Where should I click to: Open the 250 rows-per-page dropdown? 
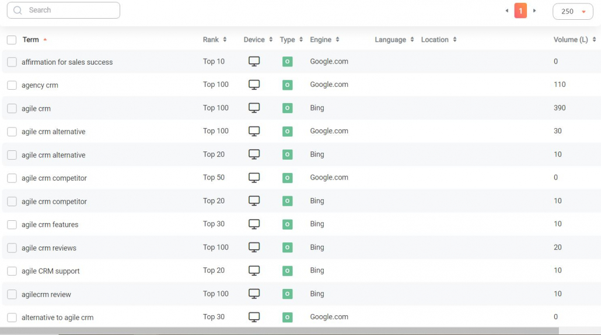coord(572,12)
